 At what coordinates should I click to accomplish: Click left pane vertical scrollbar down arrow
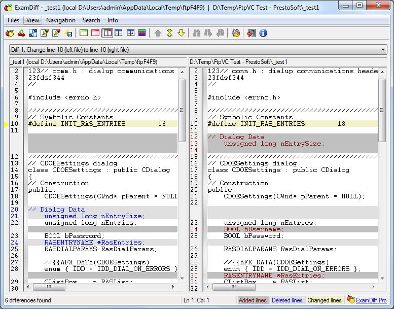pos(182,278)
